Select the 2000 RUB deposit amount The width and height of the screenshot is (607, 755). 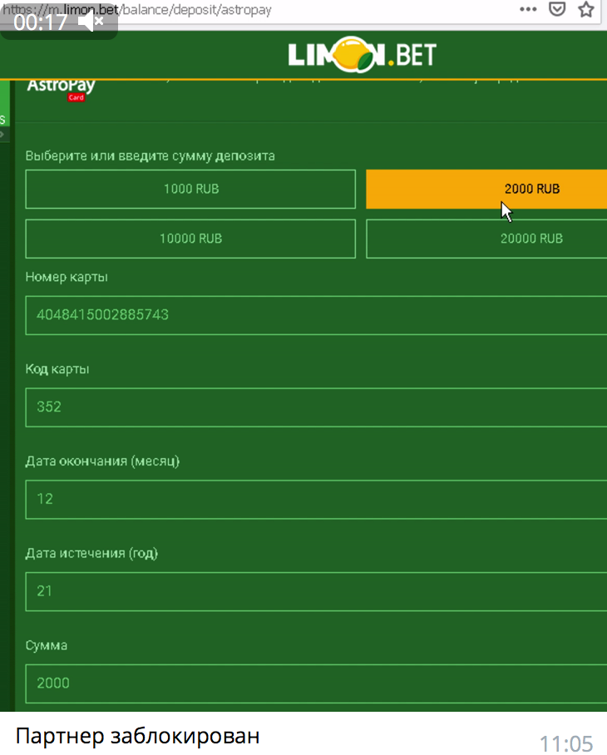(x=486, y=189)
